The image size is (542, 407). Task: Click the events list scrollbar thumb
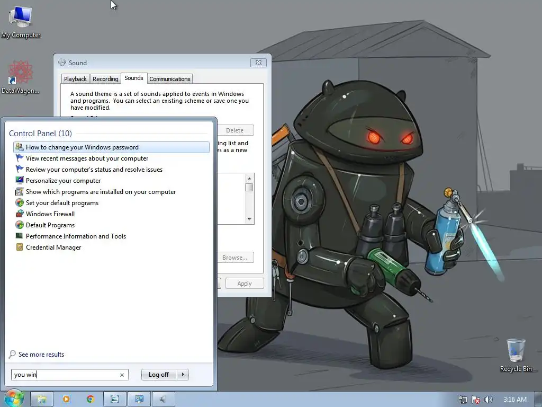(249, 187)
